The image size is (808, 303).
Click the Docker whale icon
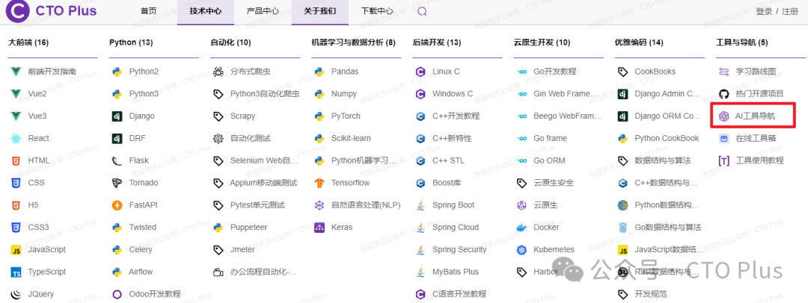(x=521, y=228)
